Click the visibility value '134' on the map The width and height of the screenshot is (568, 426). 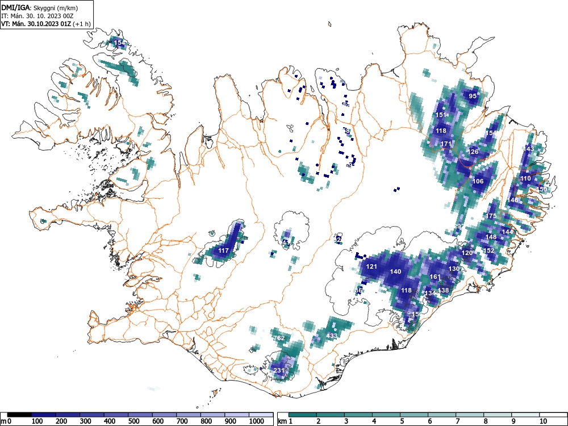tap(430, 293)
